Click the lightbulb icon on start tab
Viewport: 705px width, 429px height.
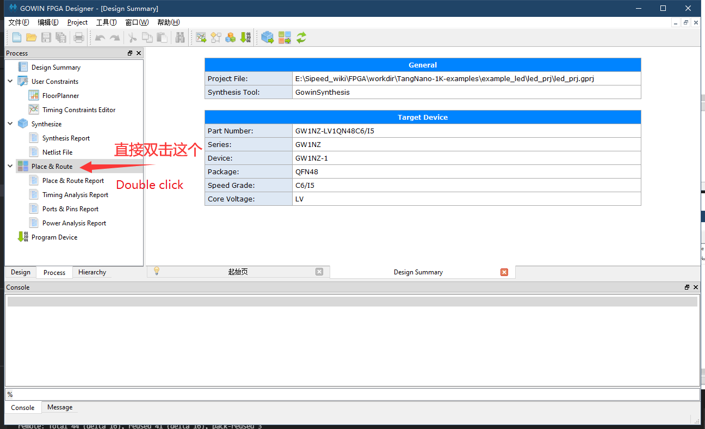point(156,271)
